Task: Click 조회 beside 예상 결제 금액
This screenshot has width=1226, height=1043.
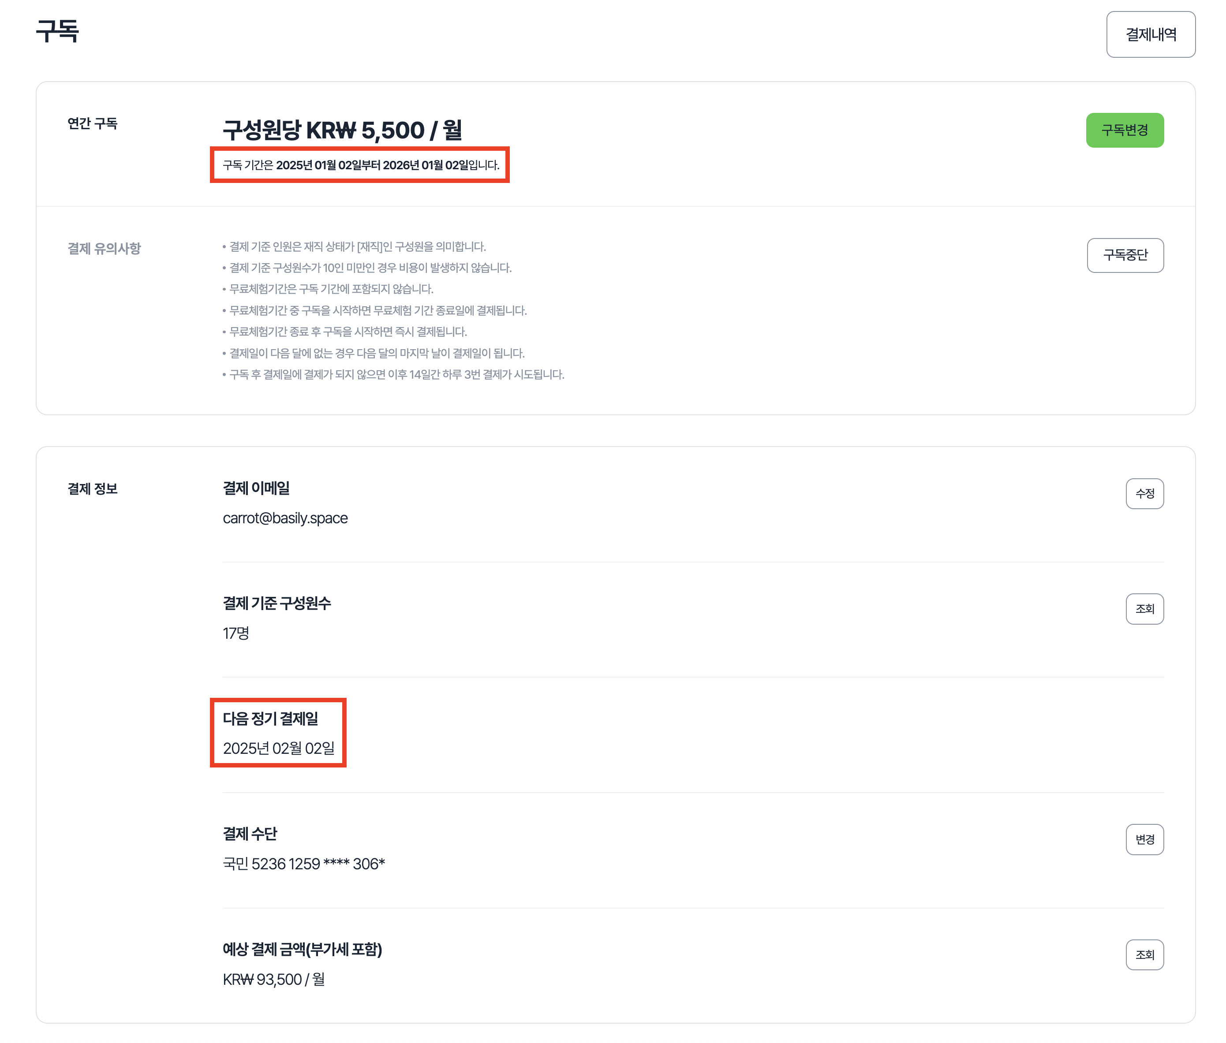Action: pyautogui.click(x=1144, y=954)
